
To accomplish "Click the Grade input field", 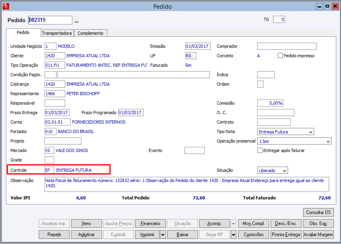I will pyautogui.click(x=49, y=160).
